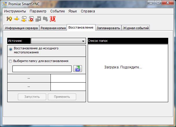Click the yellow plug connect icon
Image resolution: width=176 pixels, height=127 pixels.
click(16, 19)
